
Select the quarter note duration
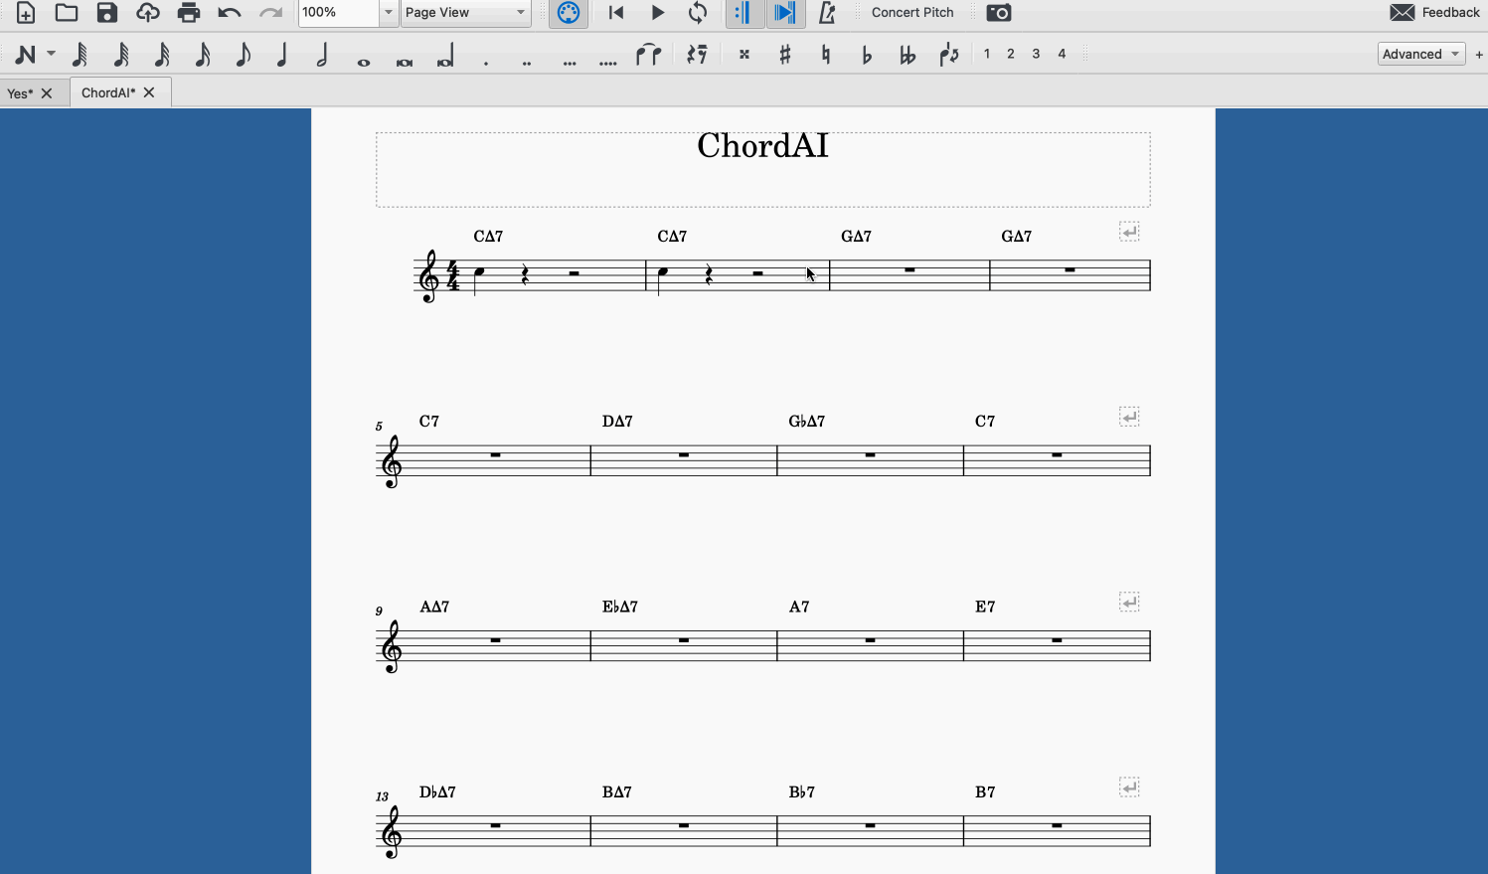281,56
